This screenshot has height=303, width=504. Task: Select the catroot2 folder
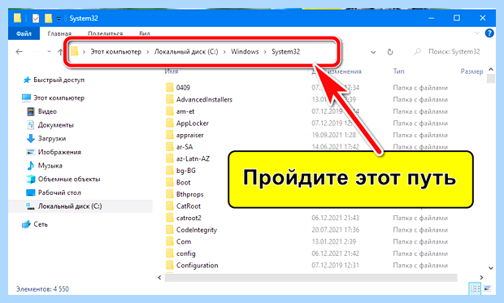pos(189,218)
